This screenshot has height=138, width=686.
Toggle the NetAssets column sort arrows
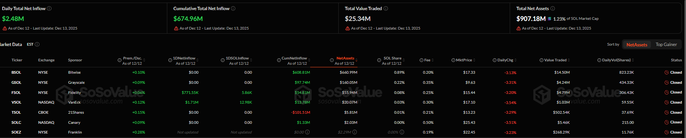point(356,60)
